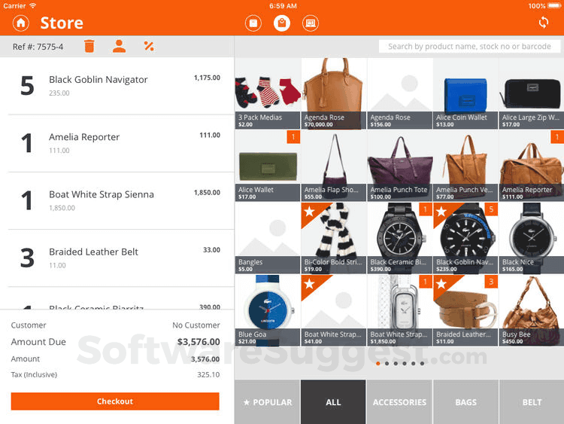Click the Checkout button
The image size is (564, 424).
click(115, 401)
